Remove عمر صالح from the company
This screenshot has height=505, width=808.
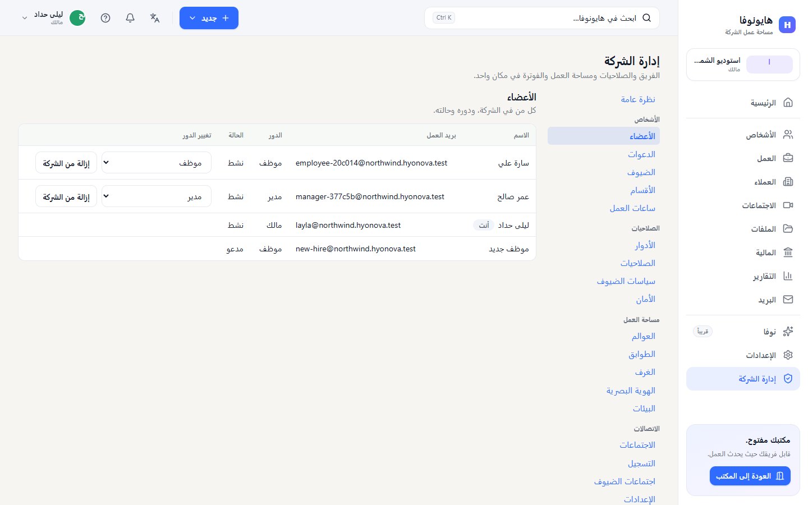(x=66, y=197)
